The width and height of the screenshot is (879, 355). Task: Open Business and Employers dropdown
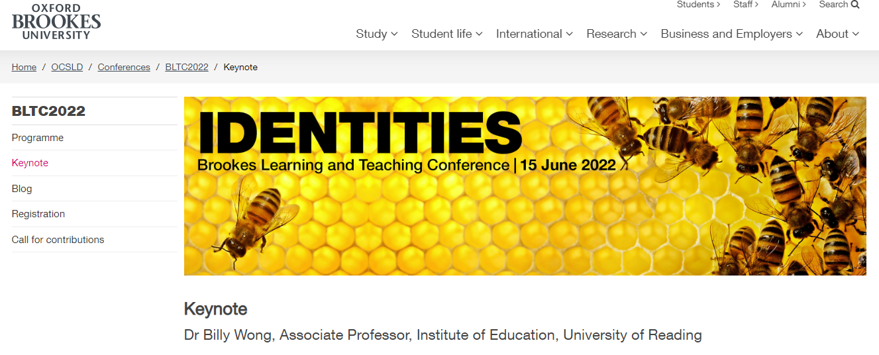731,34
